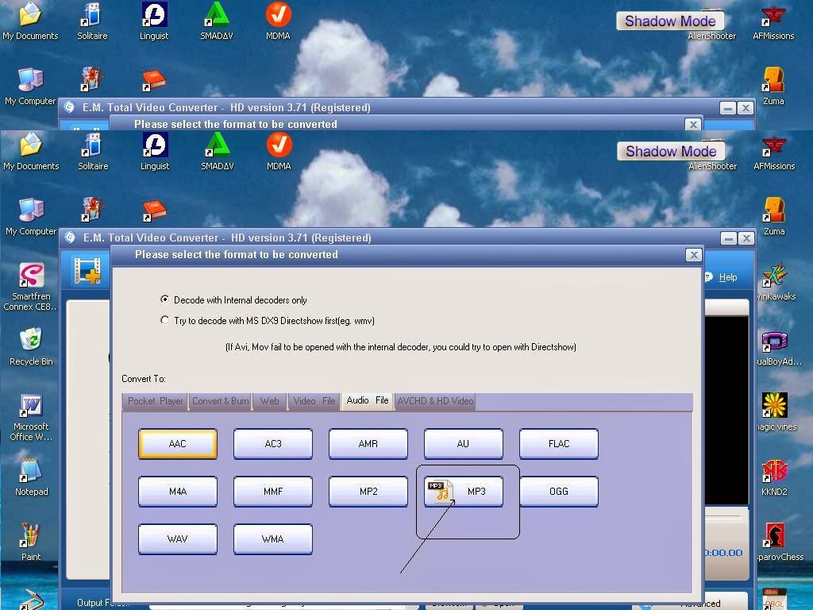
Task: Select the WMA format button
Action: (273, 539)
